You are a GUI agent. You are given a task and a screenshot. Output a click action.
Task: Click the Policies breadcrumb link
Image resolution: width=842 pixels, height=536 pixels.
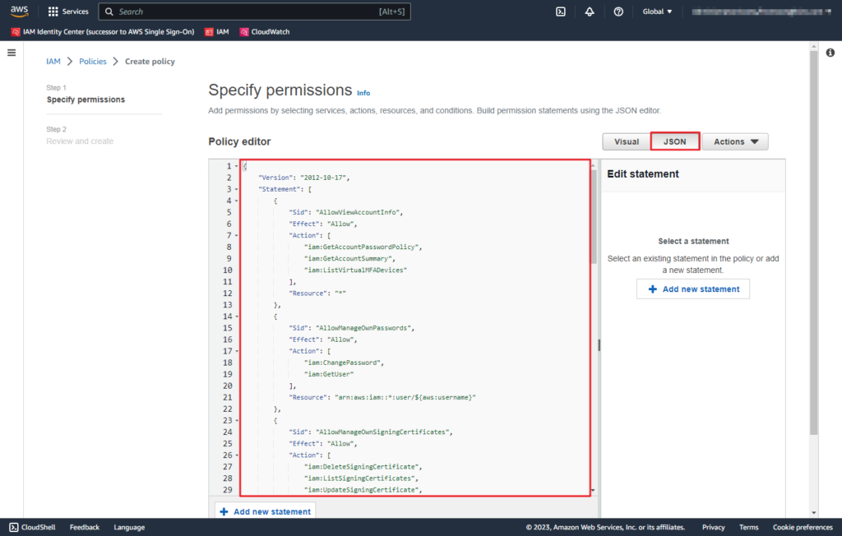coord(93,61)
